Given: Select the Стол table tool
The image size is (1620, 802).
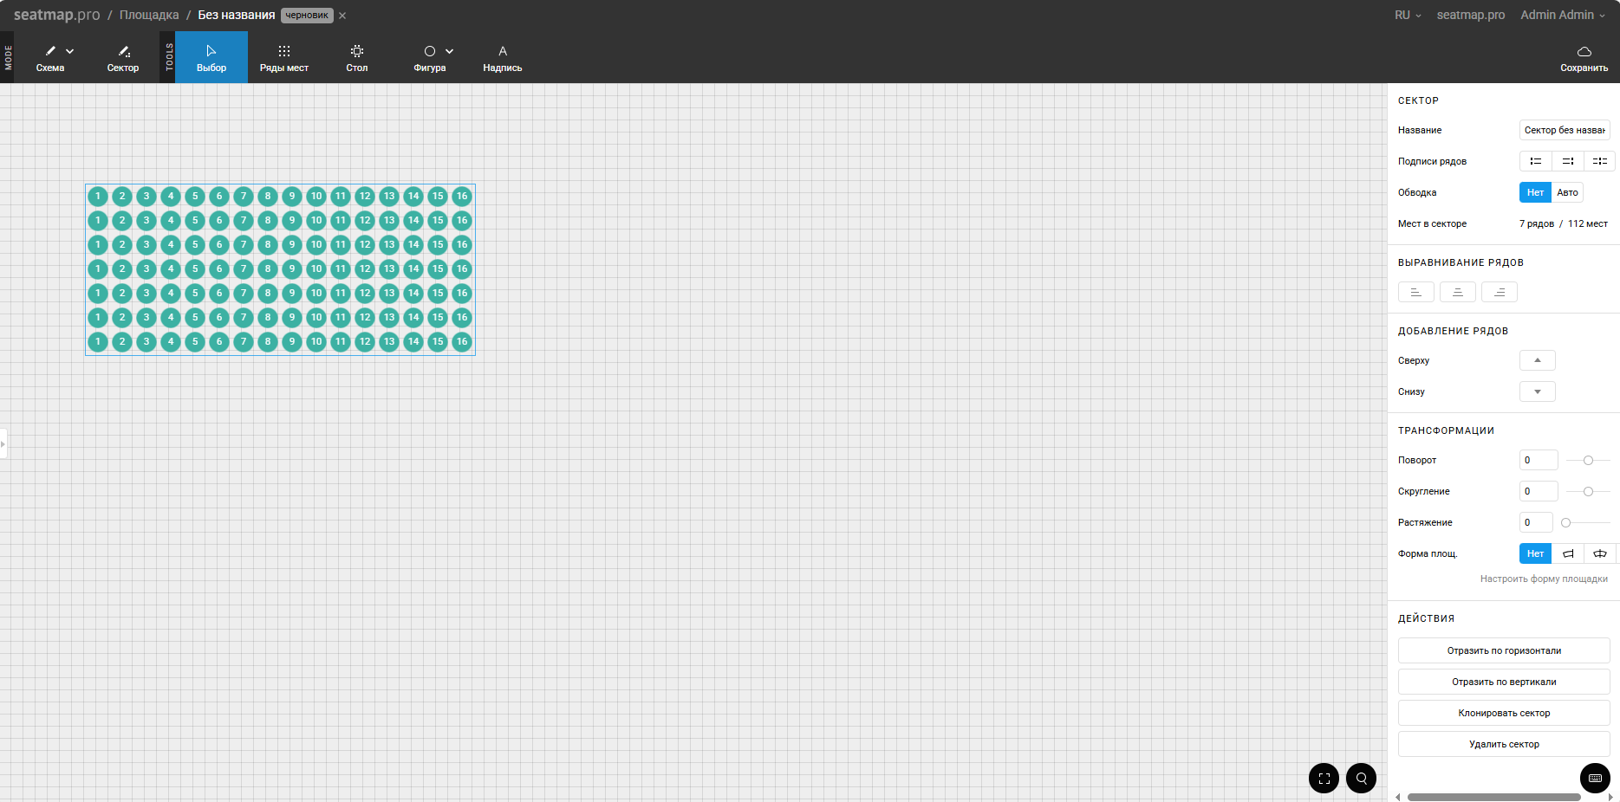Looking at the screenshot, I should 357,57.
